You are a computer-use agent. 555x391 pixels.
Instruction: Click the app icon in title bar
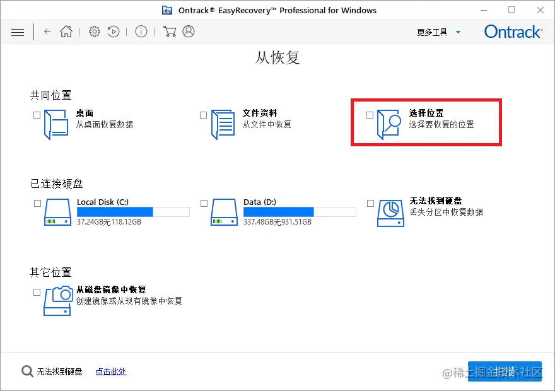click(167, 10)
